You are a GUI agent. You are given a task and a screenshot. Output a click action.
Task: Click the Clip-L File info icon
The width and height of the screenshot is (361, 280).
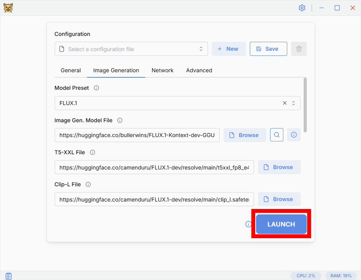click(x=88, y=184)
